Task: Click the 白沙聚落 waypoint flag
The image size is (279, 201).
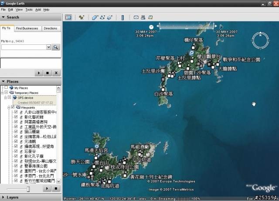Action: pos(163,89)
